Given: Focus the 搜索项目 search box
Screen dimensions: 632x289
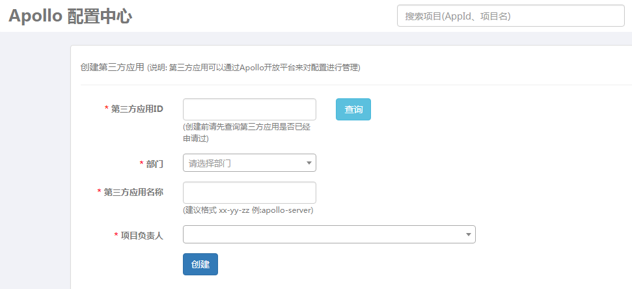Looking at the screenshot, I should coord(510,16).
